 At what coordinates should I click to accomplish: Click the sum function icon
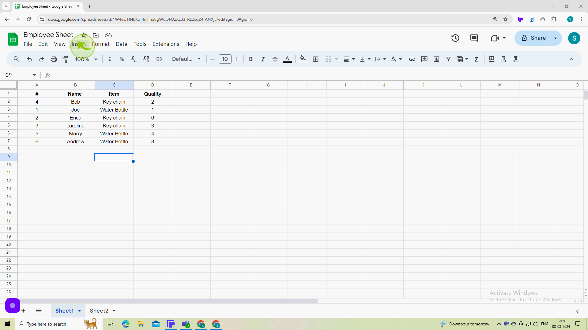point(477,59)
